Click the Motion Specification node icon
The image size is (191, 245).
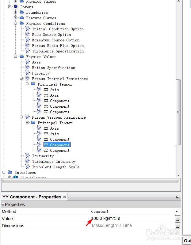27,67
